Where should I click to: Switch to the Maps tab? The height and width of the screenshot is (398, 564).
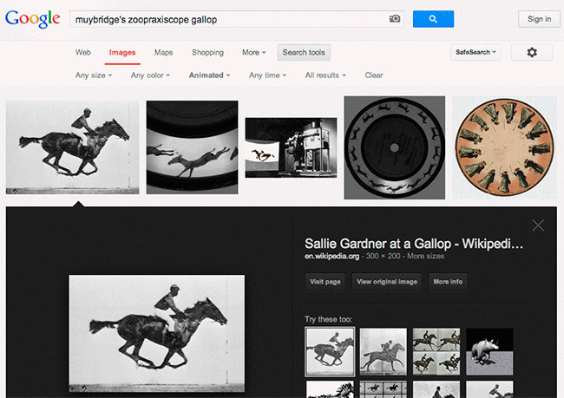click(164, 53)
